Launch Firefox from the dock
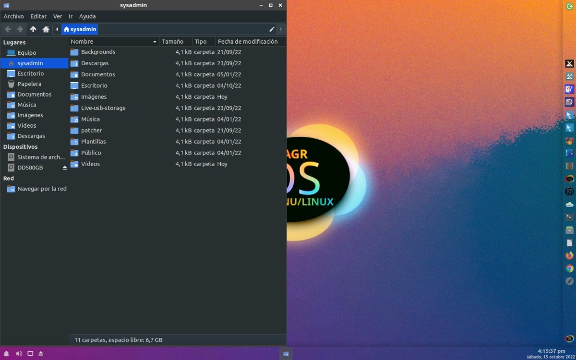Screen dimensions: 576x360 (569, 255)
